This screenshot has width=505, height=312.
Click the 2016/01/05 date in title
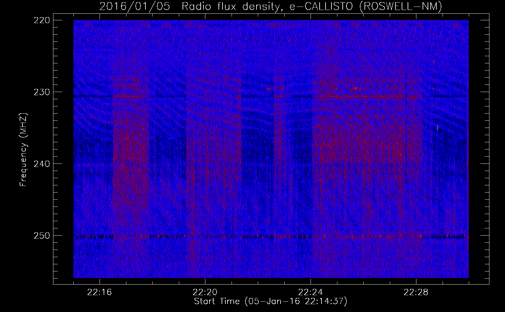click(135, 7)
